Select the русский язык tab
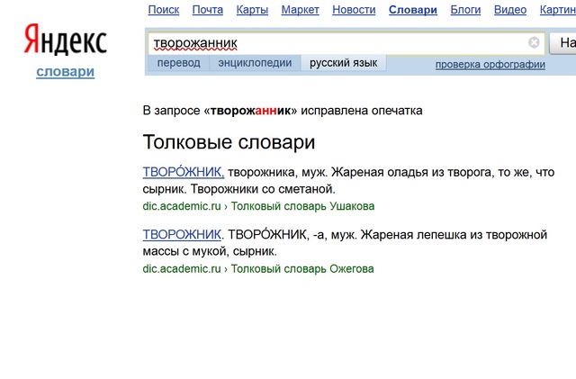576x379 pixels. [343, 63]
